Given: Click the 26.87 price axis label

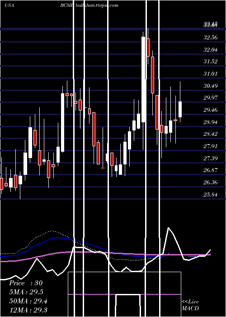Looking at the screenshot, I should [x=211, y=170].
